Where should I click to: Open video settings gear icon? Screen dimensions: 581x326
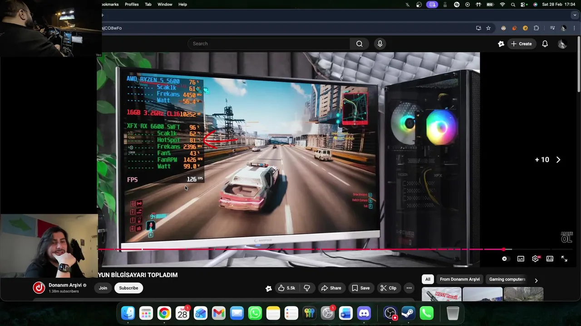536,259
